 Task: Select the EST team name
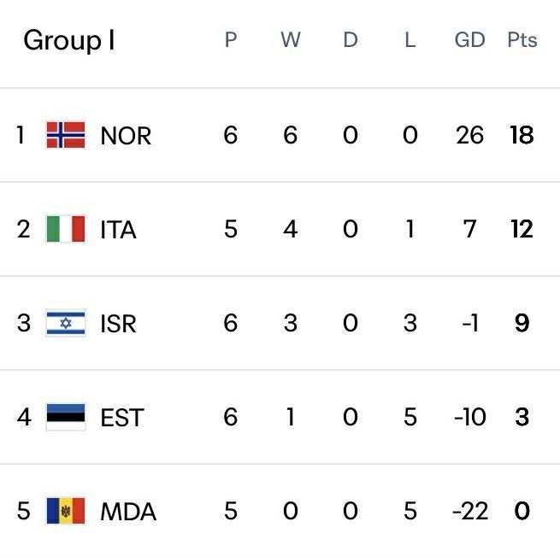[122, 418]
